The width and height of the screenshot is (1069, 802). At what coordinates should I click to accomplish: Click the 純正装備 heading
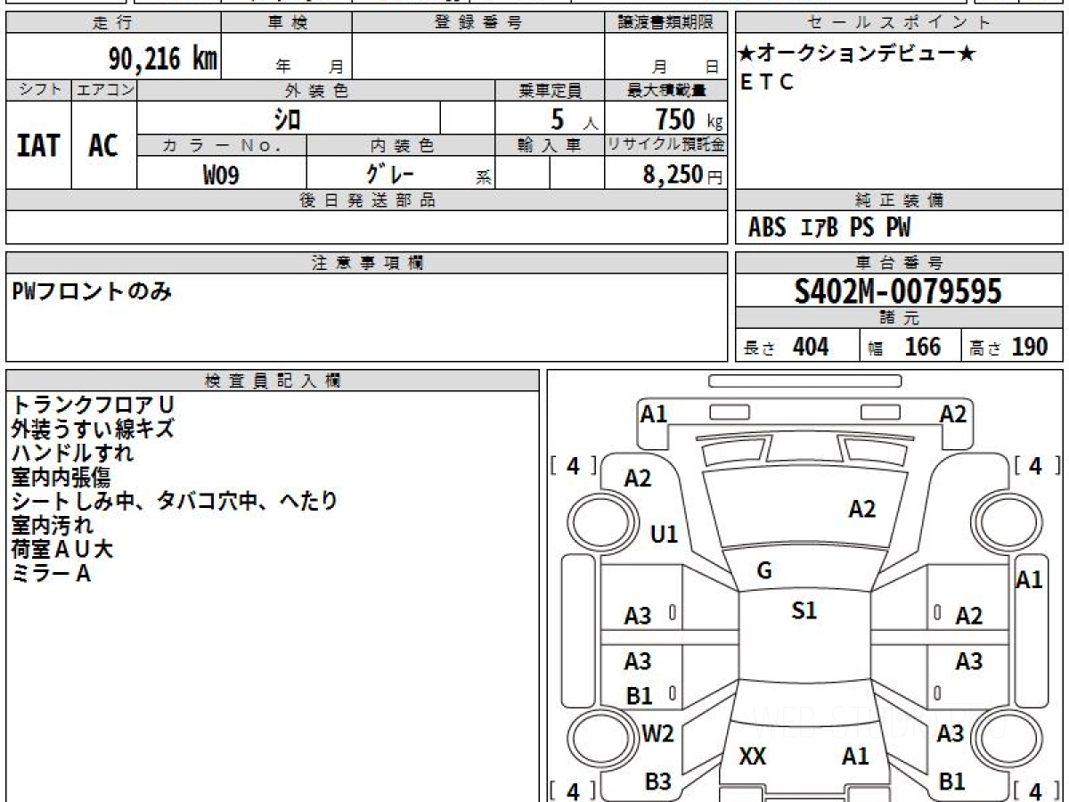tap(899, 200)
